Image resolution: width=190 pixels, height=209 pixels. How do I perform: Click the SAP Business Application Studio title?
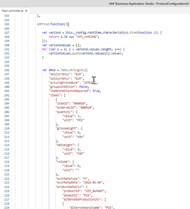click(149, 4)
